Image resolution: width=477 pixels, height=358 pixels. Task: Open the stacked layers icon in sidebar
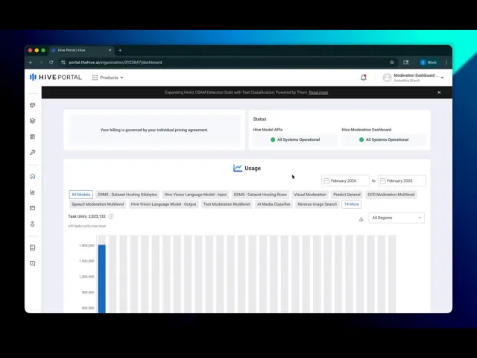point(33,121)
